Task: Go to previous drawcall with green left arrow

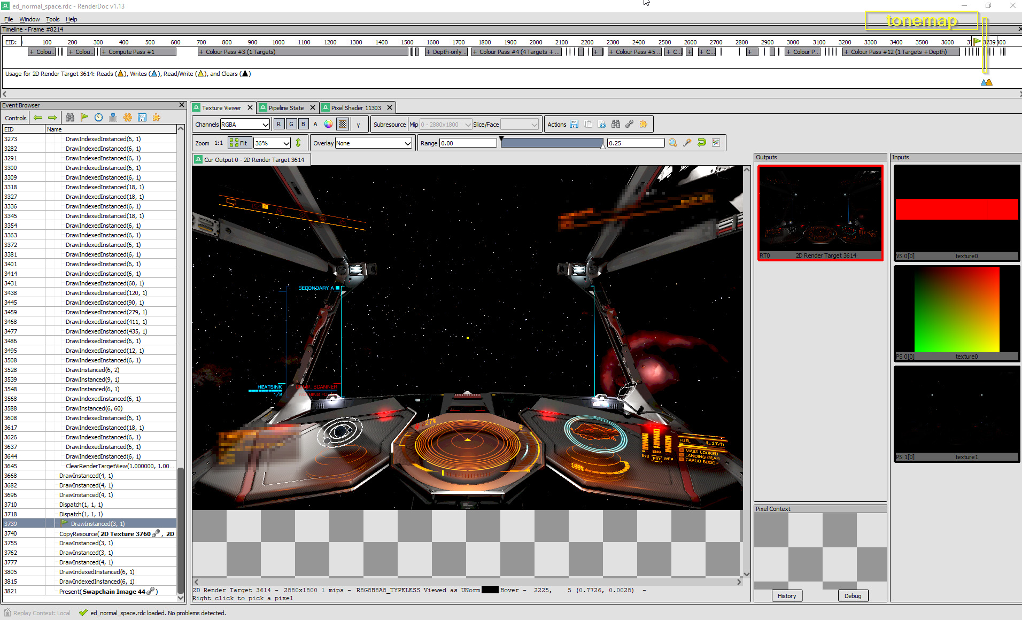Action: coord(38,118)
